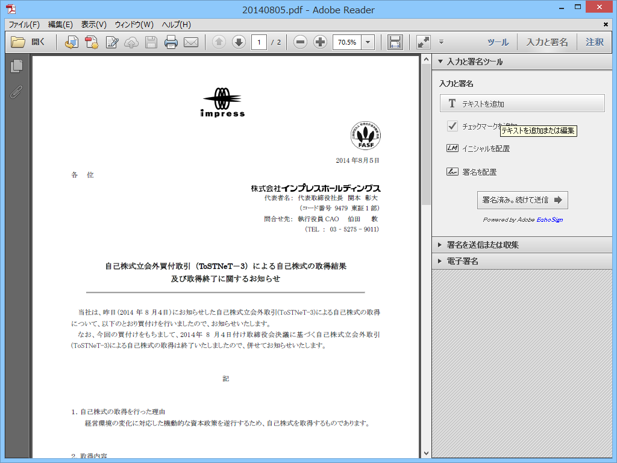The width and height of the screenshot is (617, 463).
Task: Open the ヘルプ(H) menu
Action: point(177,24)
